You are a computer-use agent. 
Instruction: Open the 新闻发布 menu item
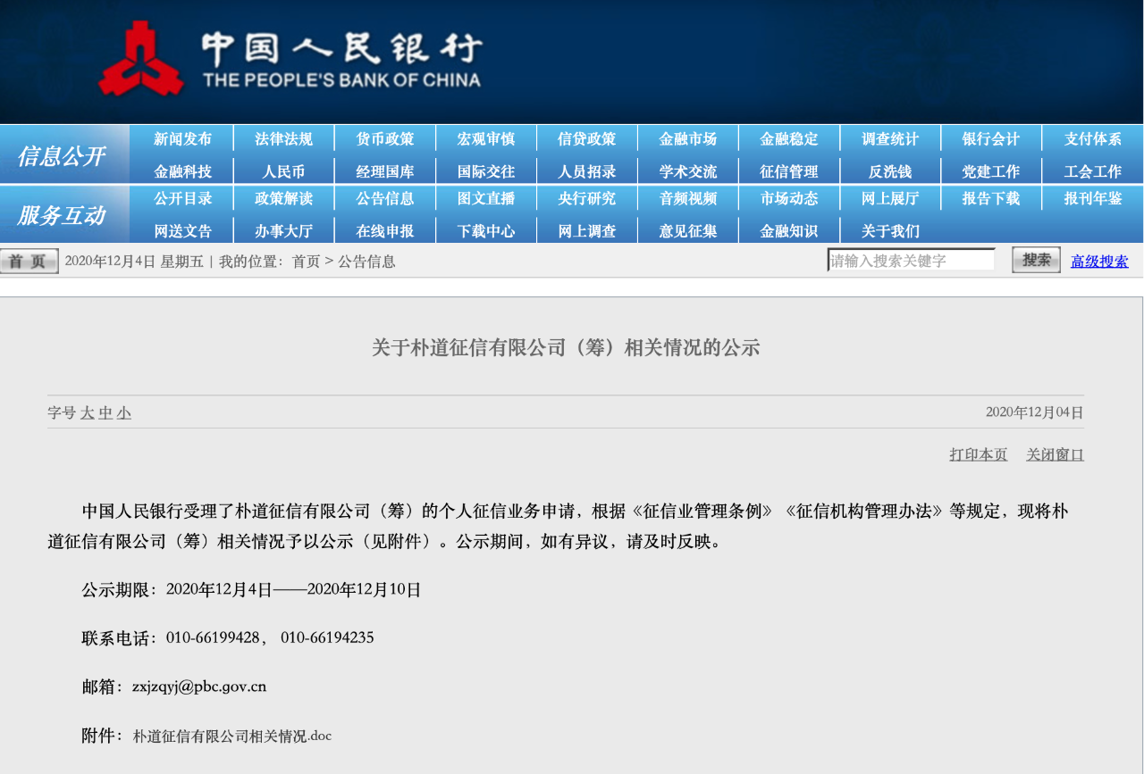pyautogui.click(x=182, y=139)
